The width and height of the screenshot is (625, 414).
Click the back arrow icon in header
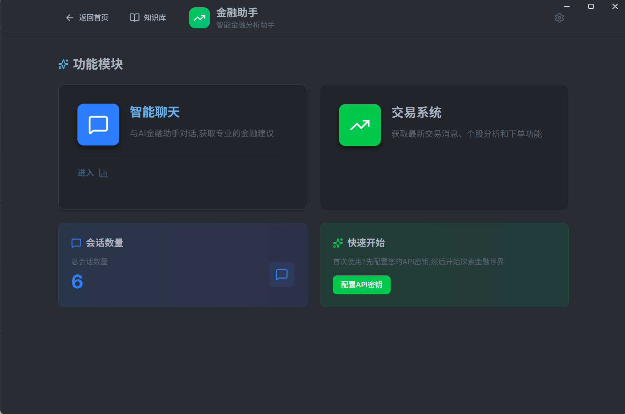69,18
